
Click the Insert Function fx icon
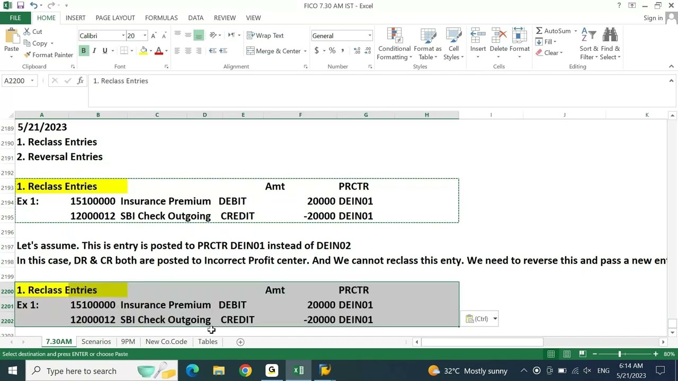click(x=80, y=81)
